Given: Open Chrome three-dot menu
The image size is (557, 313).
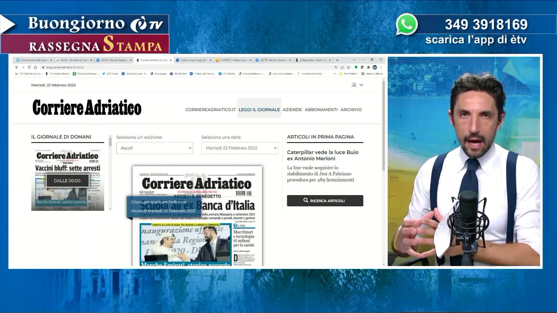Looking at the screenshot, I should [381, 67].
